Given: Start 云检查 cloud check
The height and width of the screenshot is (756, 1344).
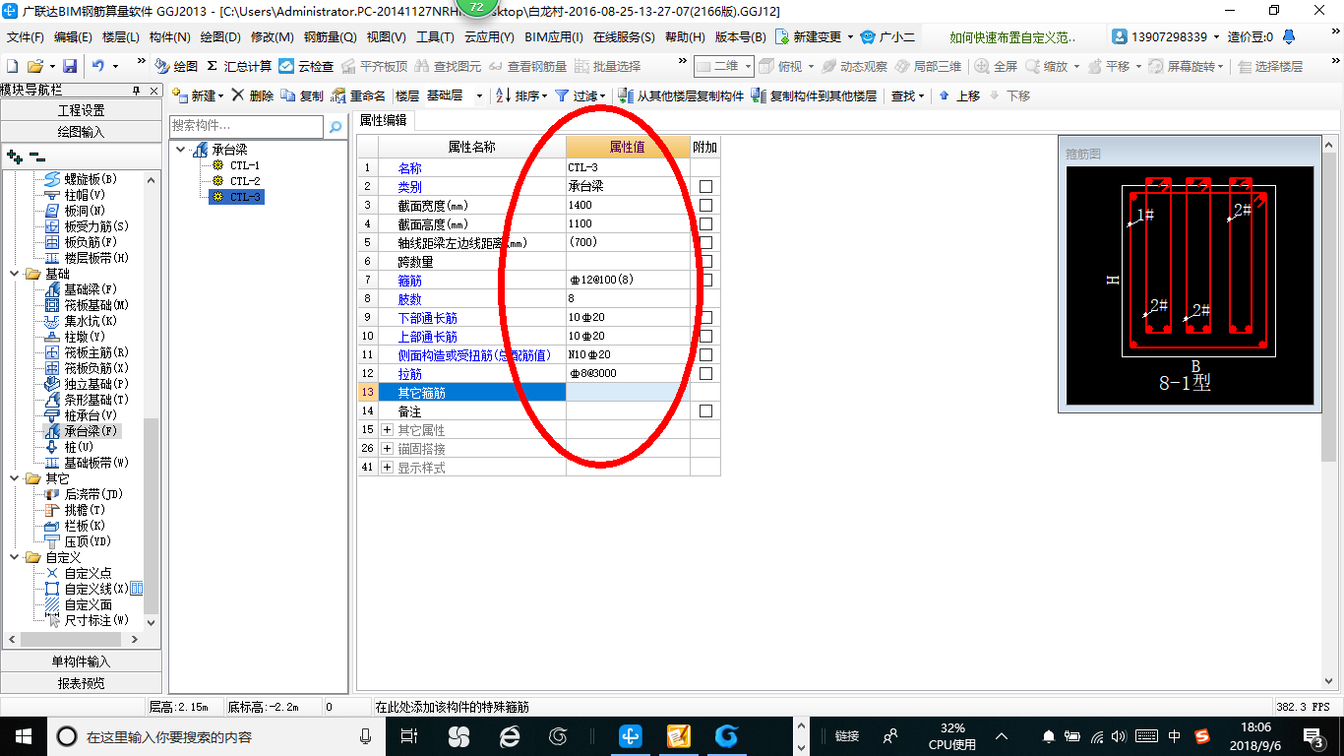Looking at the screenshot, I should coord(306,66).
